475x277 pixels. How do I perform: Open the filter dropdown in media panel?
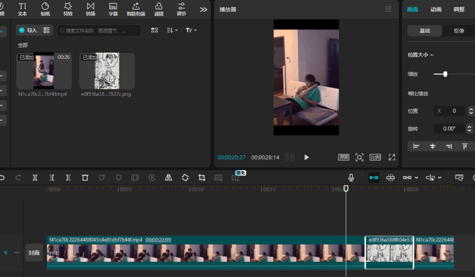[191, 30]
